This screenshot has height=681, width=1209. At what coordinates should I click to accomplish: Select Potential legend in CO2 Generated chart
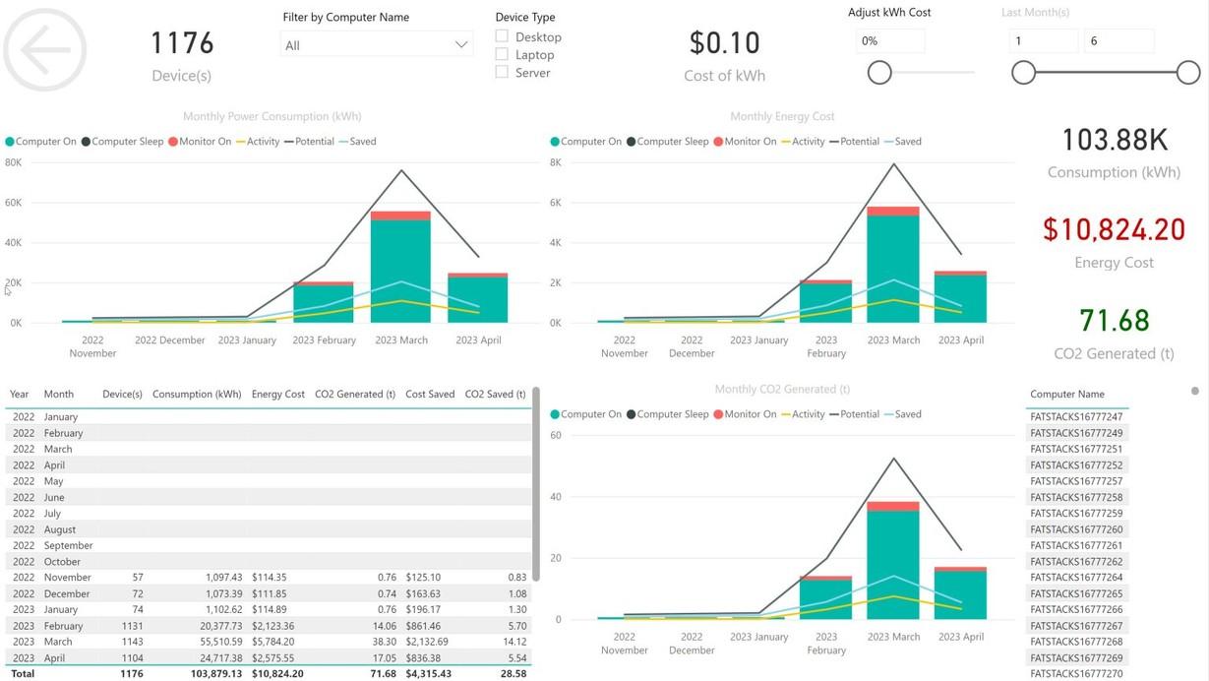854,414
